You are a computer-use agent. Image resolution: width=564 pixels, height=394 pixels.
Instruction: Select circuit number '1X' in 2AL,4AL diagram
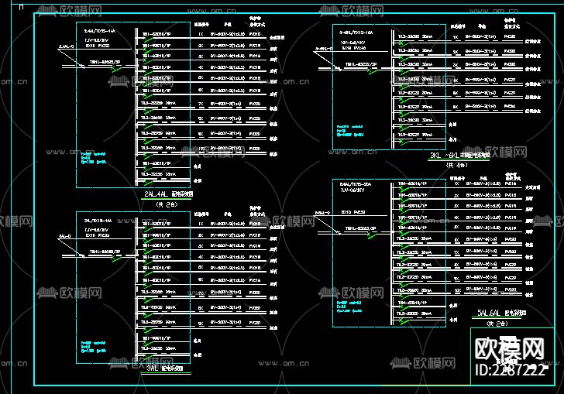click(x=201, y=34)
